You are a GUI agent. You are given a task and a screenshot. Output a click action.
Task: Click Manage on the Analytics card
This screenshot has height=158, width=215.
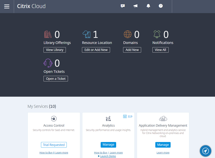pyautogui.click(x=108, y=145)
